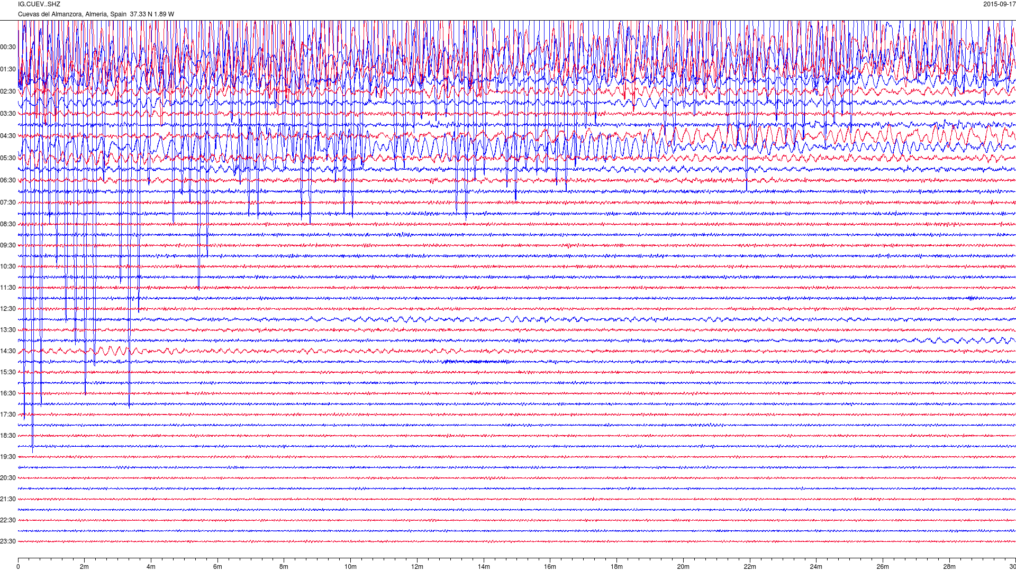Click the 12m time axis tick label
This screenshot has width=1016, height=571.
(417, 567)
